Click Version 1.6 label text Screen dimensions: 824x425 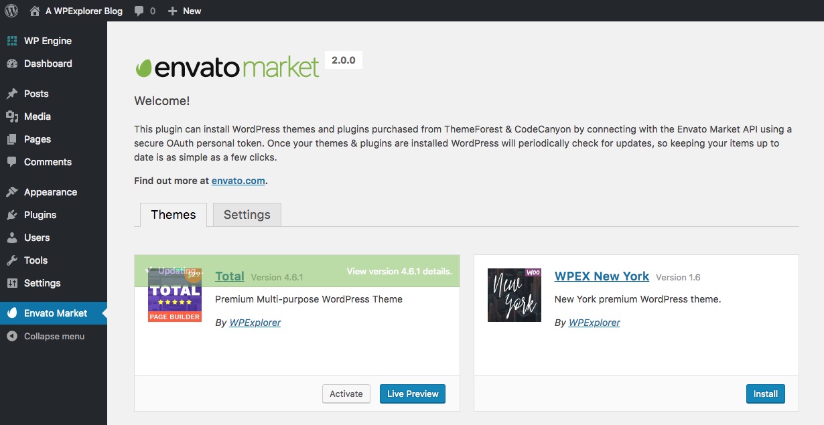[x=678, y=277]
